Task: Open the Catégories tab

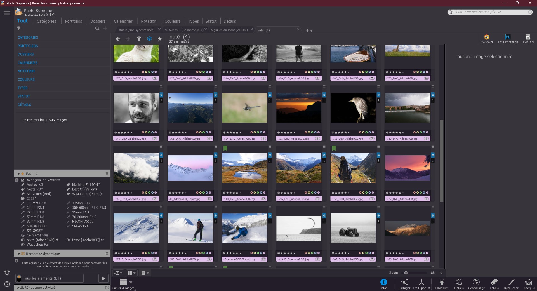Action: pyautogui.click(x=46, y=21)
